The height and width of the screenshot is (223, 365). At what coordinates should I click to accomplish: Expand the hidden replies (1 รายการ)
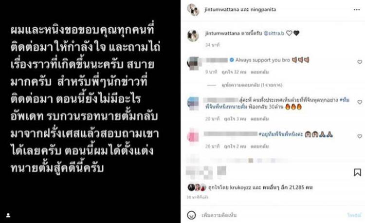coord(252,85)
